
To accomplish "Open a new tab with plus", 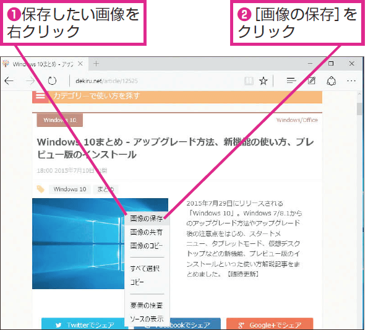I will pyautogui.click(x=96, y=64).
